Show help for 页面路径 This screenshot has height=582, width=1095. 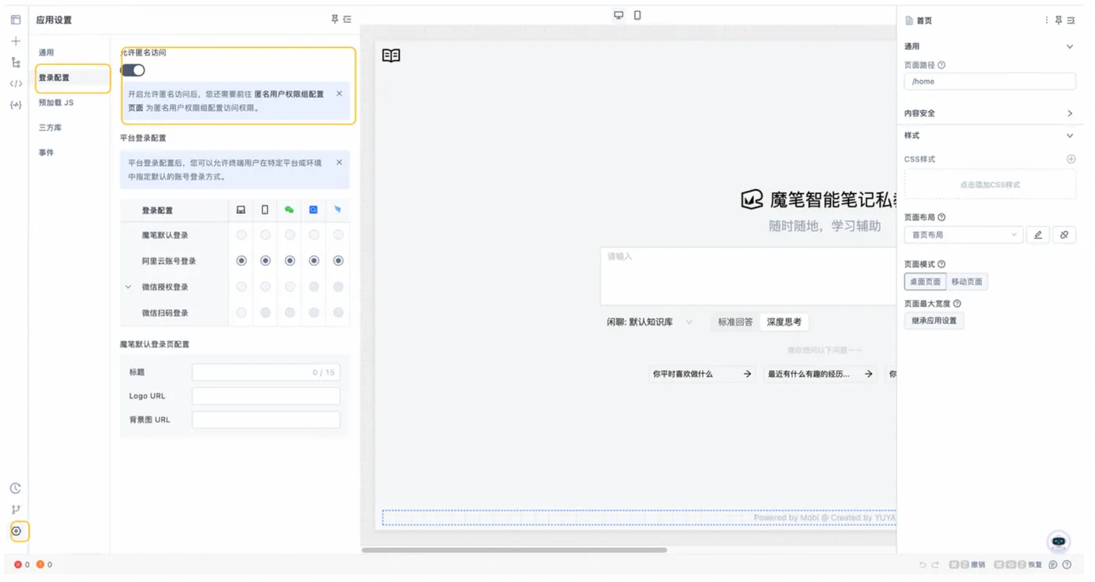point(942,66)
